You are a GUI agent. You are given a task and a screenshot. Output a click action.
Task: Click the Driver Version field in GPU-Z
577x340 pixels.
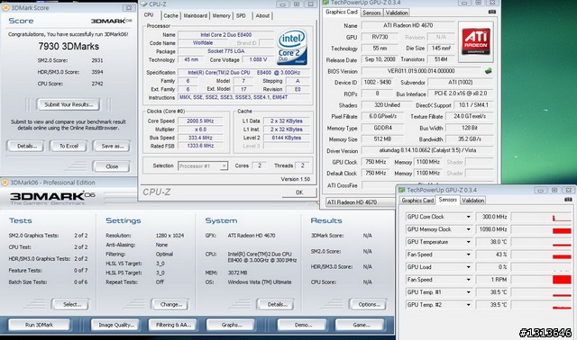click(427, 150)
